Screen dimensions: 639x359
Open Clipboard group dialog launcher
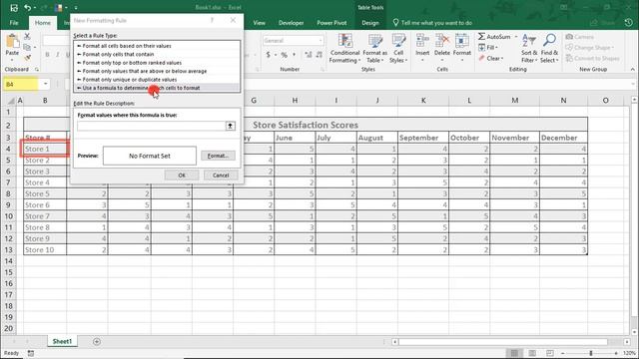(x=37, y=70)
